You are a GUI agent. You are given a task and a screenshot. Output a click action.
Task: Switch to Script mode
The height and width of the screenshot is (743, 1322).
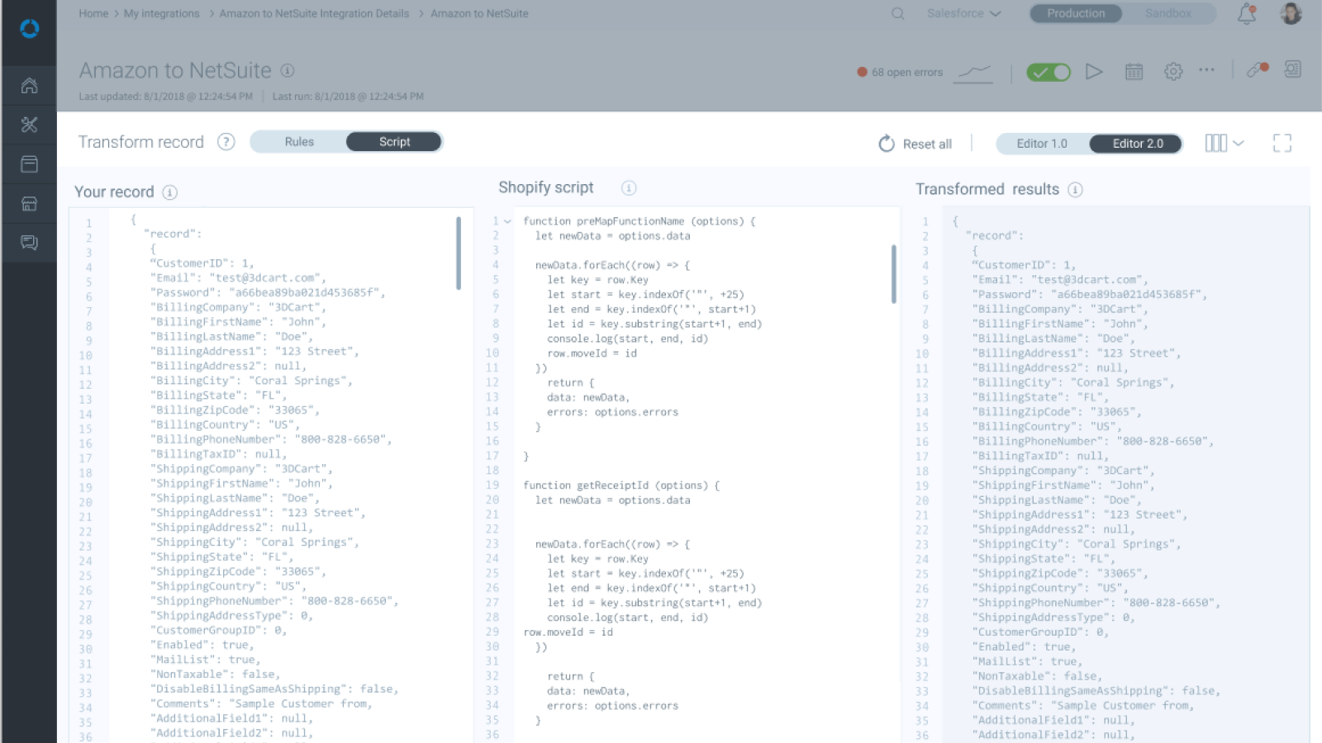coord(394,142)
